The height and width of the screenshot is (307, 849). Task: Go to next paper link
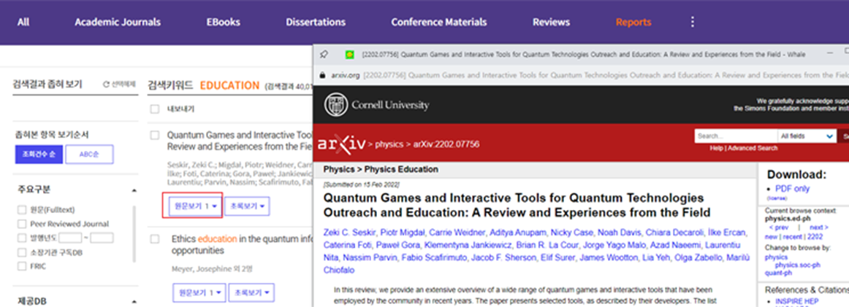tap(818, 228)
